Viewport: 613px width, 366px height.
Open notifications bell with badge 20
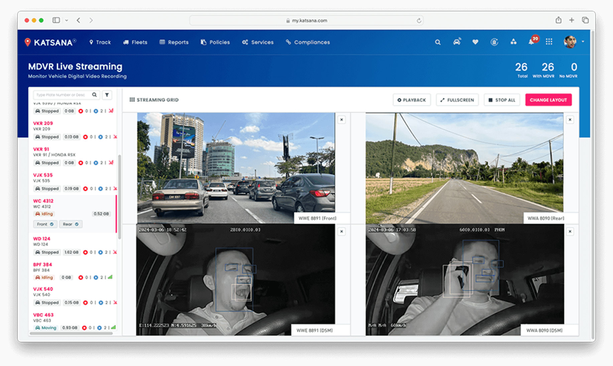pyautogui.click(x=531, y=42)
